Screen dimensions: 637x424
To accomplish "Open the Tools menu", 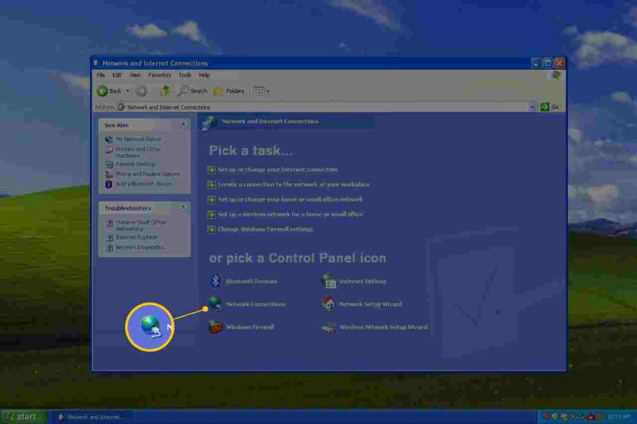I will (184, 75).
